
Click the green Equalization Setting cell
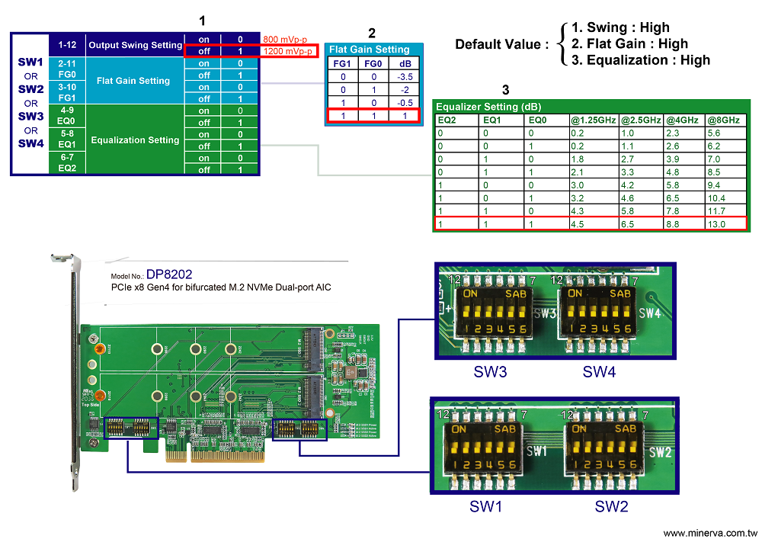click(134, 140)
